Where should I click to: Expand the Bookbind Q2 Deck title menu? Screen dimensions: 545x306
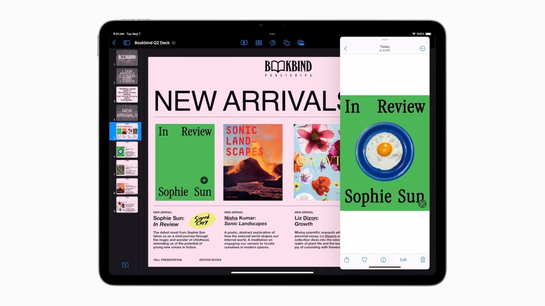[174, 42]
